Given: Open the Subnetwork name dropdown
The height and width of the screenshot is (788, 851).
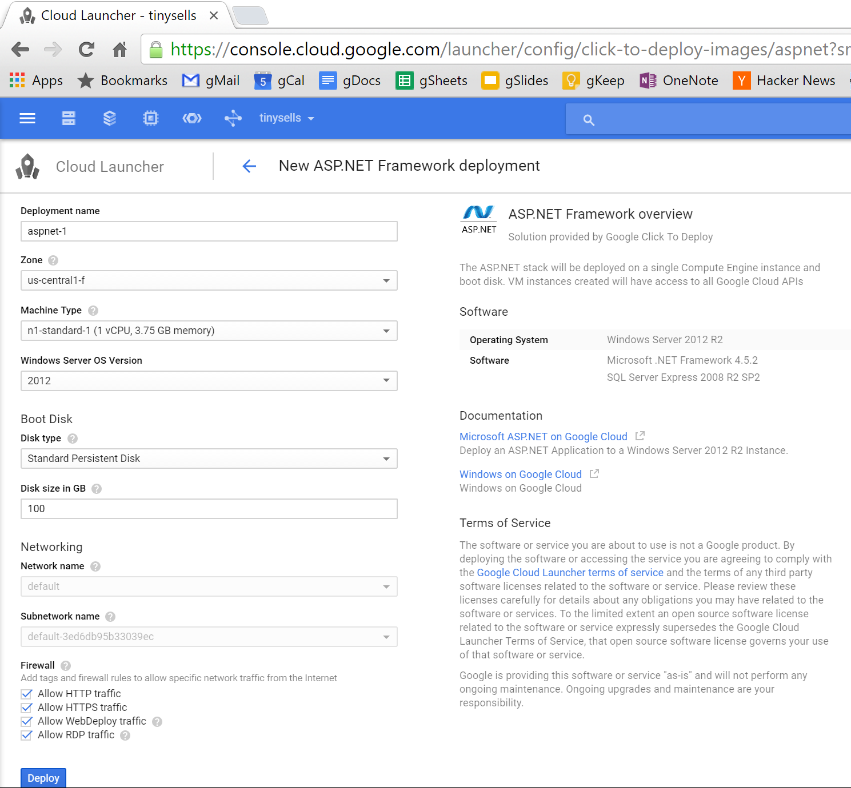Looking at the screenshot, I should coord(209,637).
